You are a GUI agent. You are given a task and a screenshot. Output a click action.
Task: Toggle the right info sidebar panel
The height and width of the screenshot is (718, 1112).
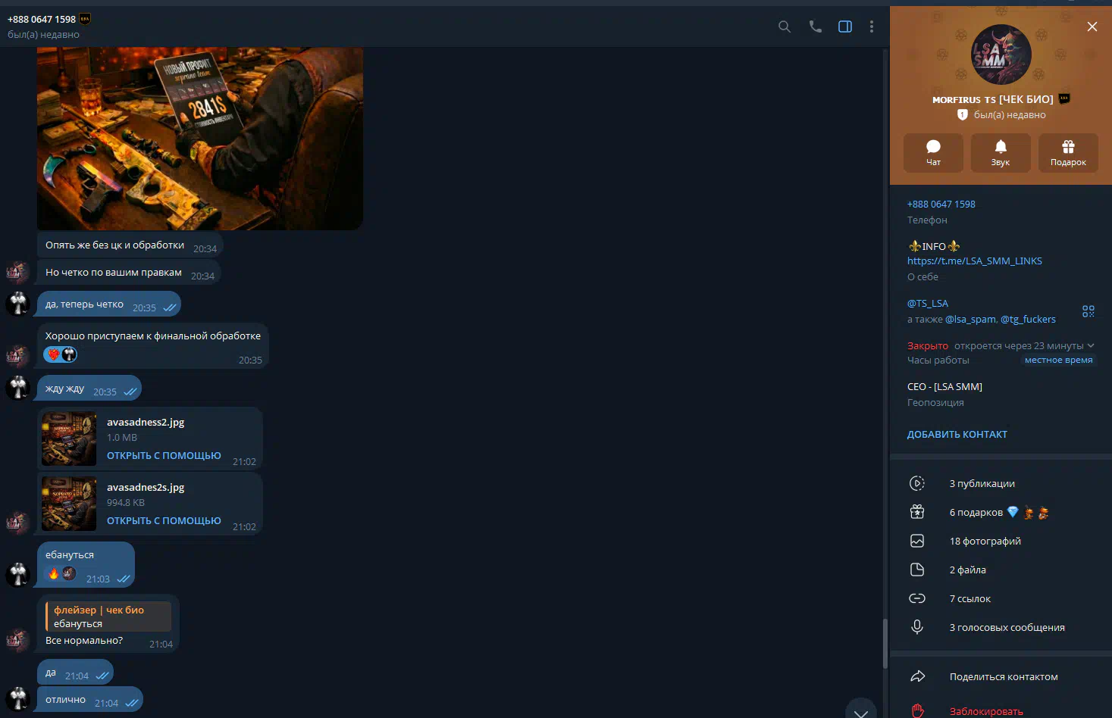point(845,27)
